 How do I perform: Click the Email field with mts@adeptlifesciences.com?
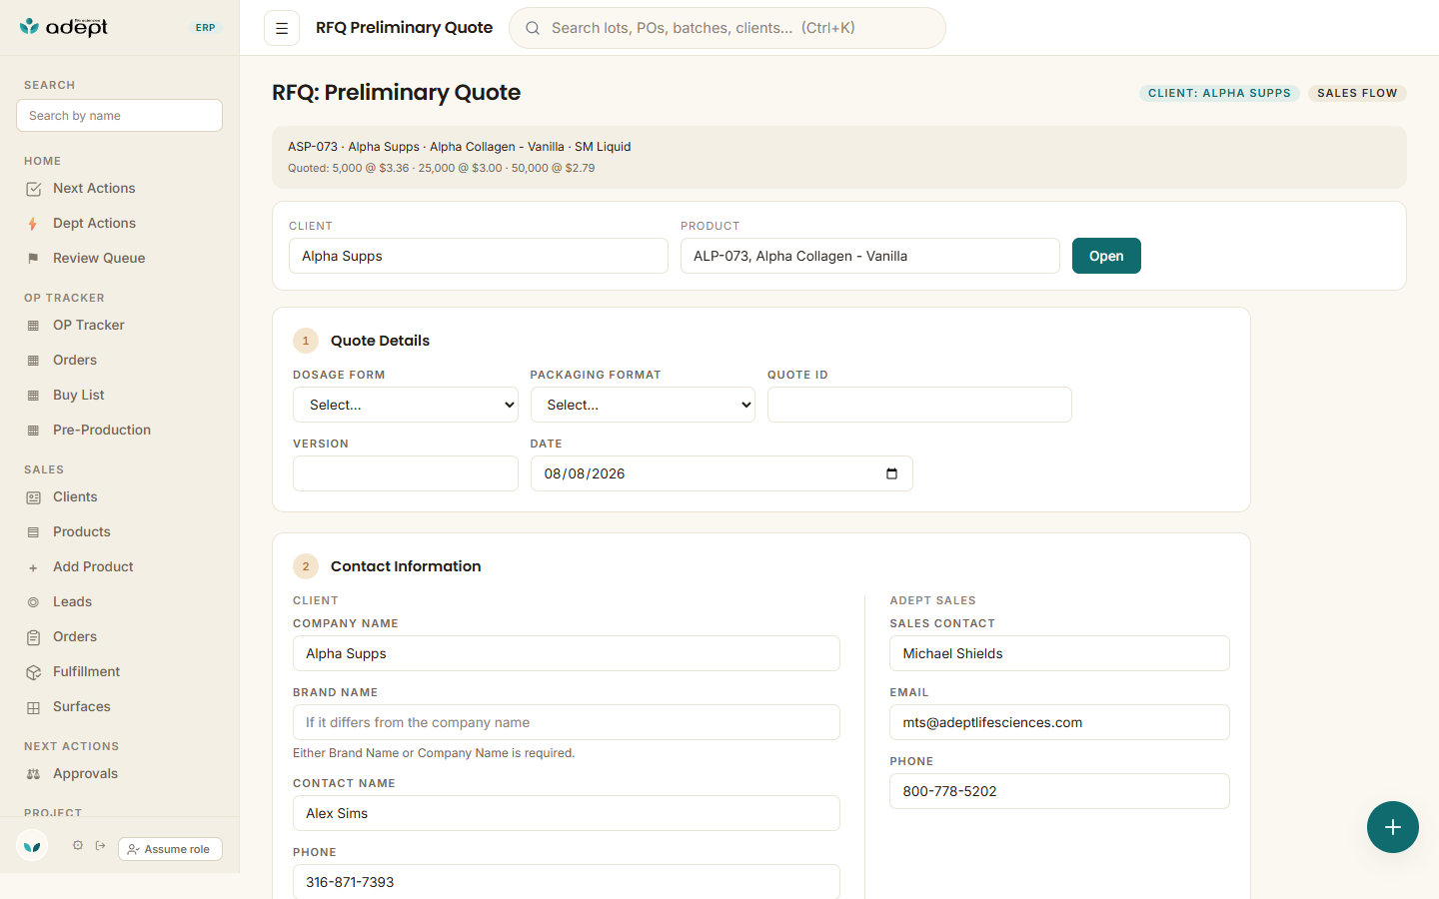[1059, 722]
